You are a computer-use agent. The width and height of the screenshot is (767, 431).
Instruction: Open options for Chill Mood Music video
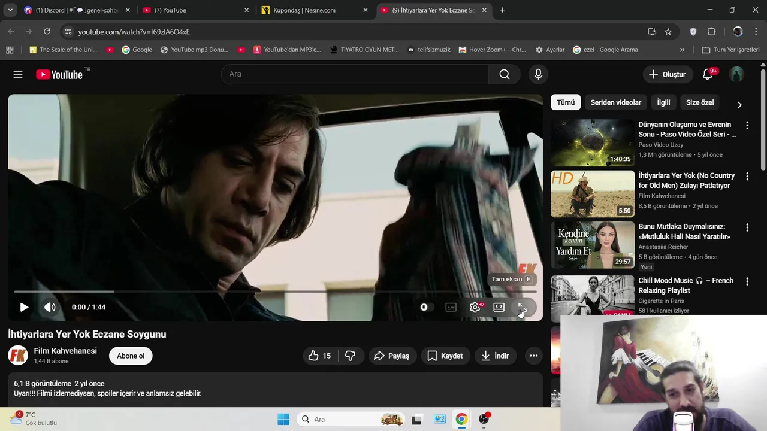click(747, 281)
